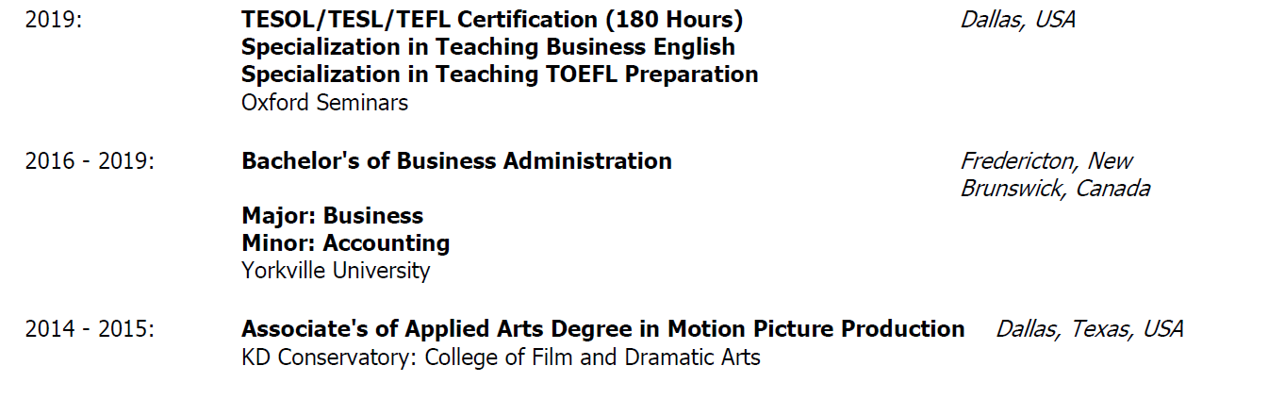Click the "2016 - 2019:" date range
Viewport: 1268px width, 399px height.
(90, 161)
